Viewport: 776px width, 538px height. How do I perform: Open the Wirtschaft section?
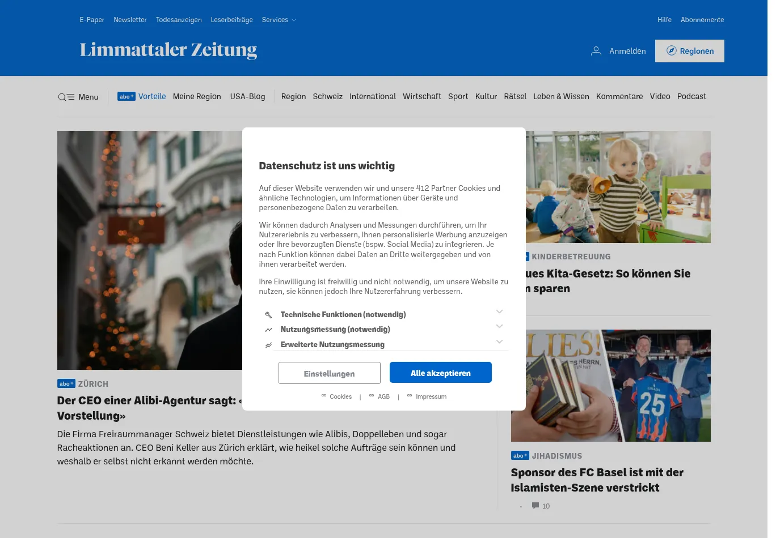[x=422, y=97]
